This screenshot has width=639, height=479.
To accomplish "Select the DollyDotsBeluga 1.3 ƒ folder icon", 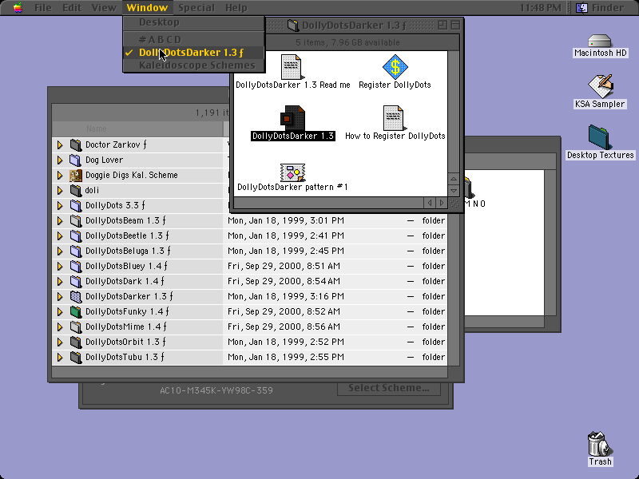I will pos(76,251).
